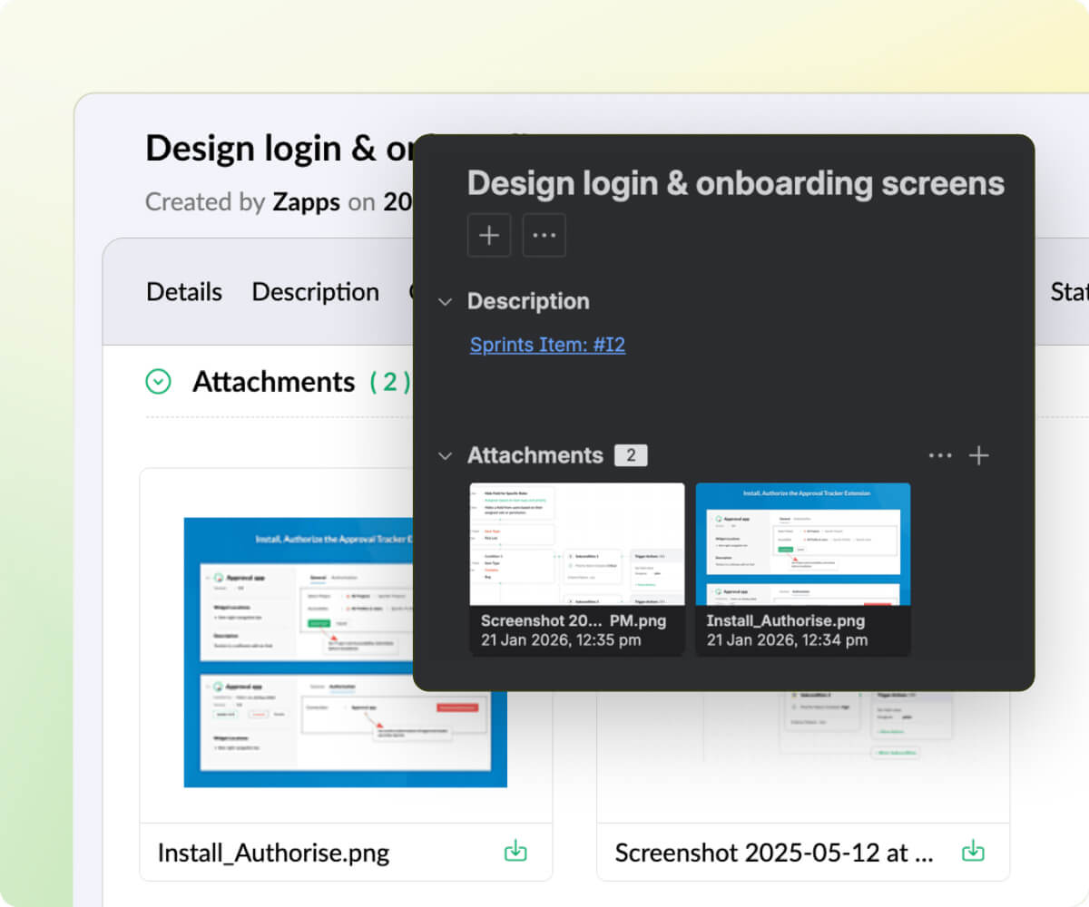Collapse the Description section in the popup
The image size is (1089, 907).
[445, 301]
